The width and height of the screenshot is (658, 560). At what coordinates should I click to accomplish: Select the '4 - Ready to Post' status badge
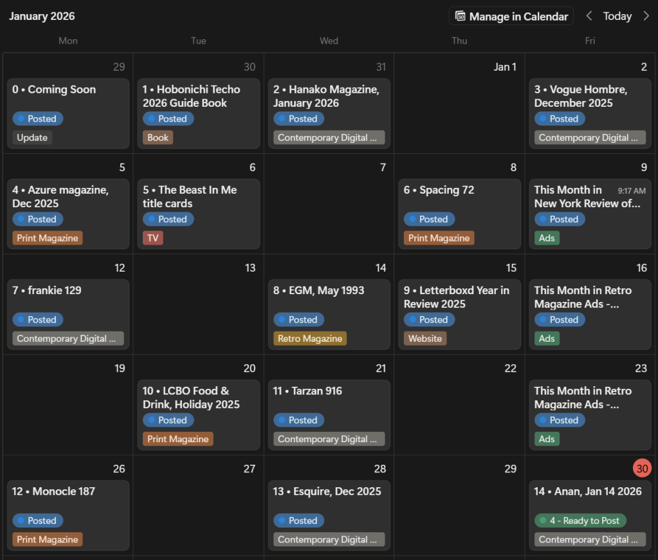tap(580, 520)
